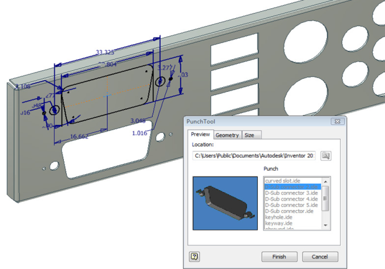Click the Punch list scroll down arrow
This screenshot has width=385, height=269.
326,225
